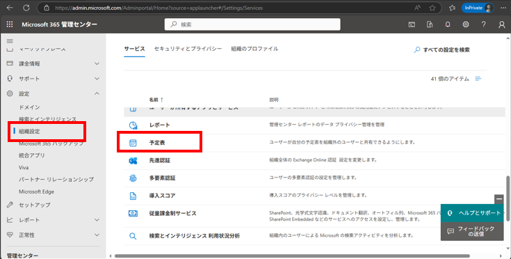Open the 予定表 service settings
This screenshot has width=511, height=259.
(x=157, y=143)
